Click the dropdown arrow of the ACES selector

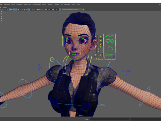point(83,9)
